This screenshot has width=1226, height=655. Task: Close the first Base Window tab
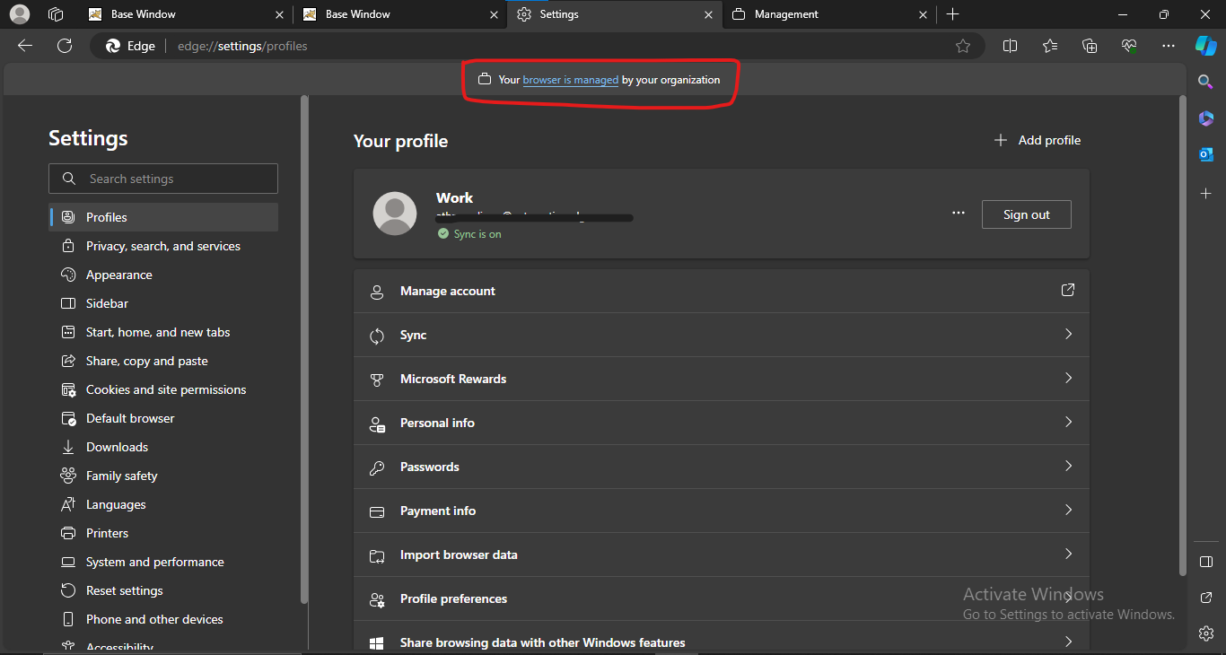(x=279, y=14)
